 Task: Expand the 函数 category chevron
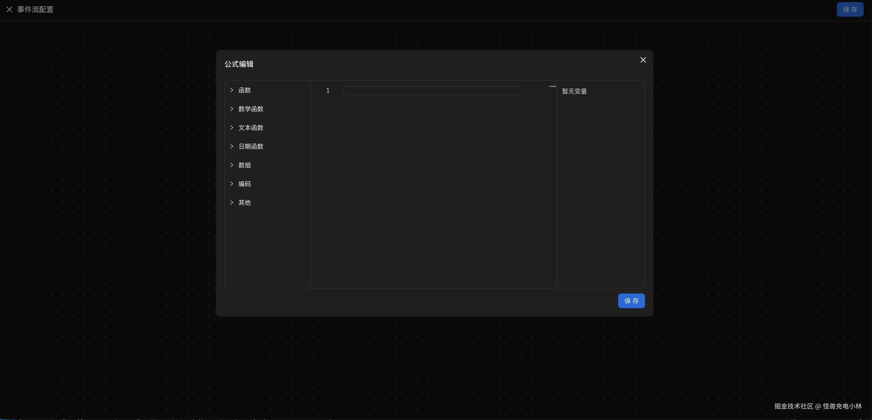(x=232, y=90)
